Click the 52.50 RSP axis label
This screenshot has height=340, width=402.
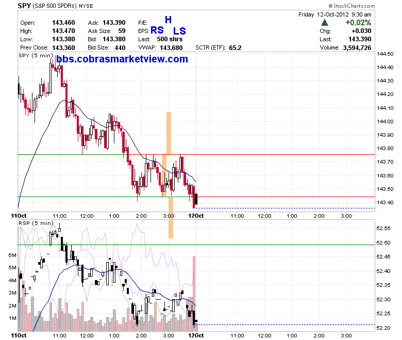click(x=383, y=242)
